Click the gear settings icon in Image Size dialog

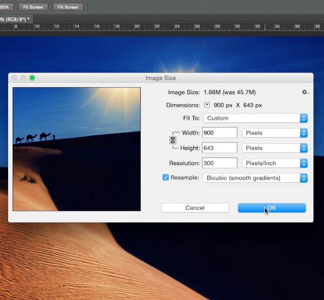pos(305,92)
